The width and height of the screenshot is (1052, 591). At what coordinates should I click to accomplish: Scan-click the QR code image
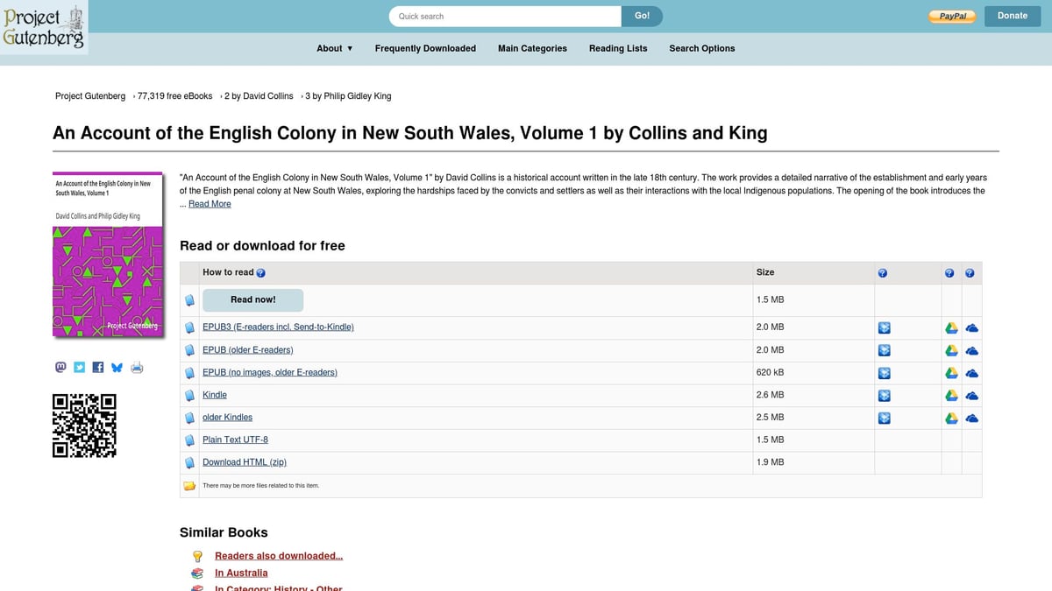[x=84, y=426]
